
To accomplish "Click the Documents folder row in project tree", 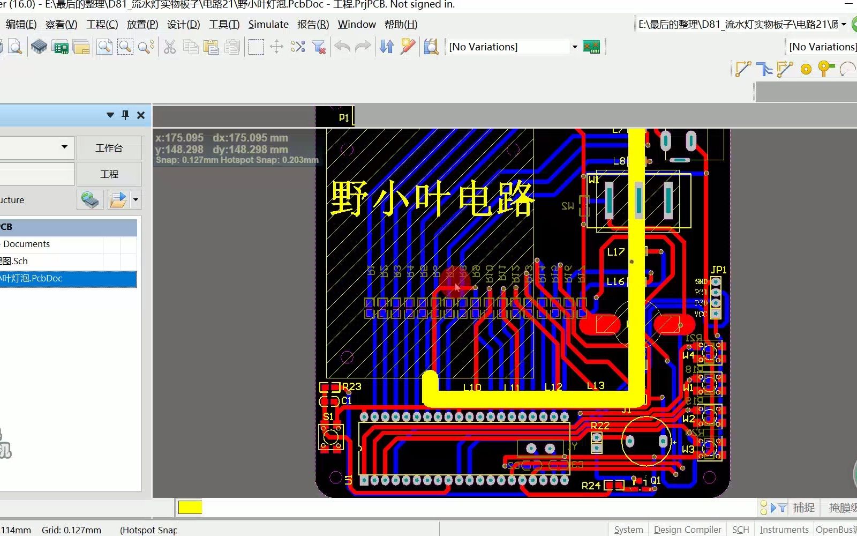I will [69, 244].
